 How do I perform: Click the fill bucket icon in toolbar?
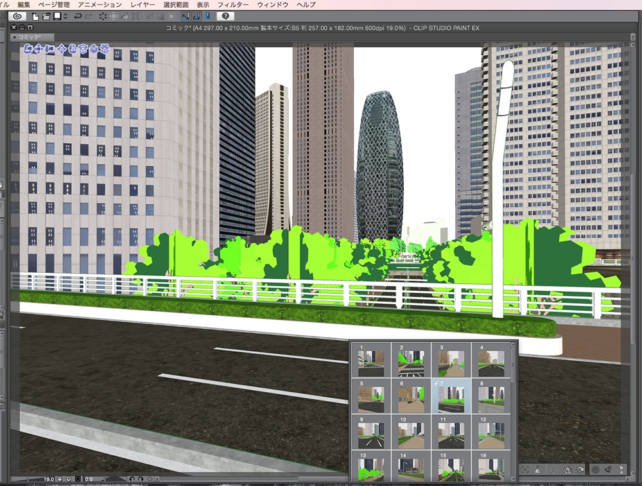[125, 17]
